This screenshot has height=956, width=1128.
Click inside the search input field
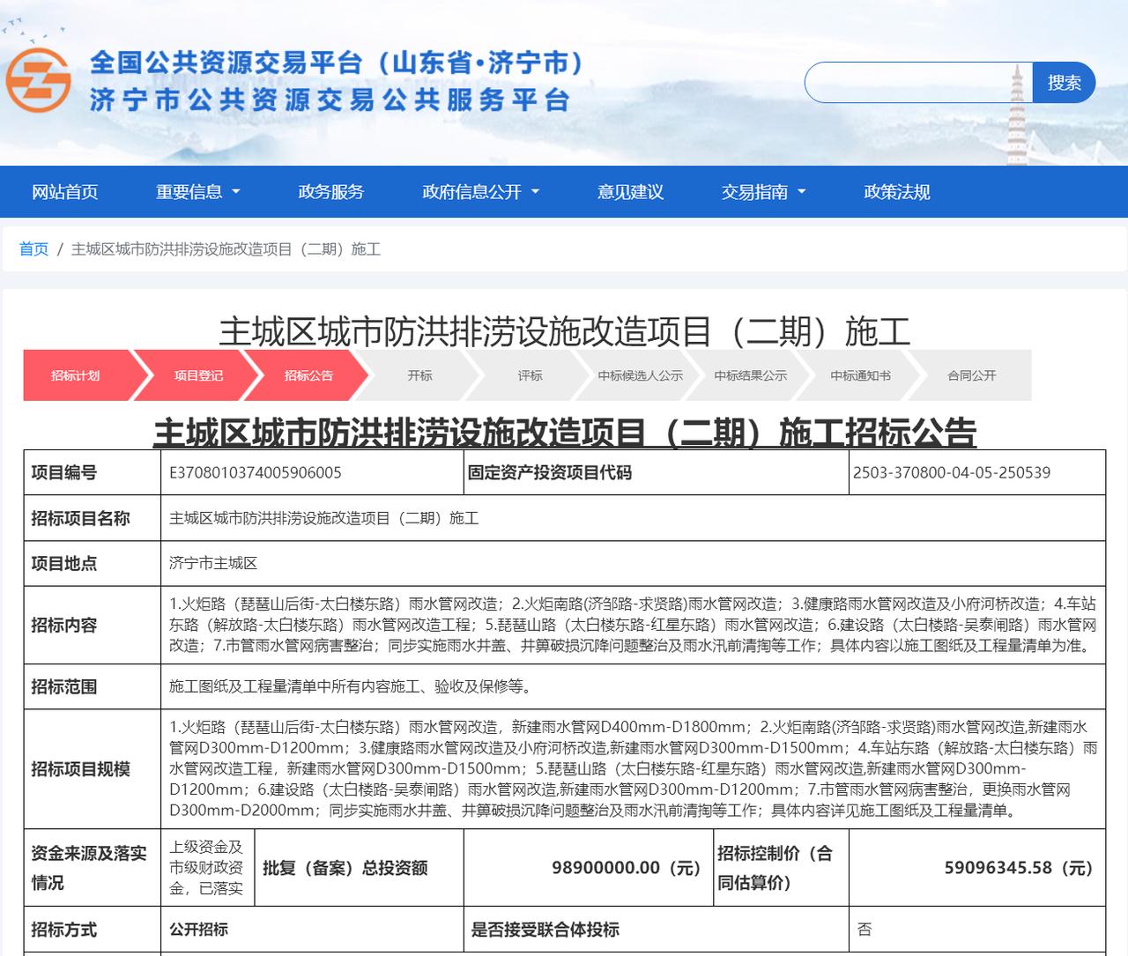[x=916, y=82]
